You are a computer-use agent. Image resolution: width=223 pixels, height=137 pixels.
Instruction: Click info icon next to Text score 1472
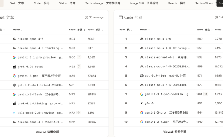[78, 112]
